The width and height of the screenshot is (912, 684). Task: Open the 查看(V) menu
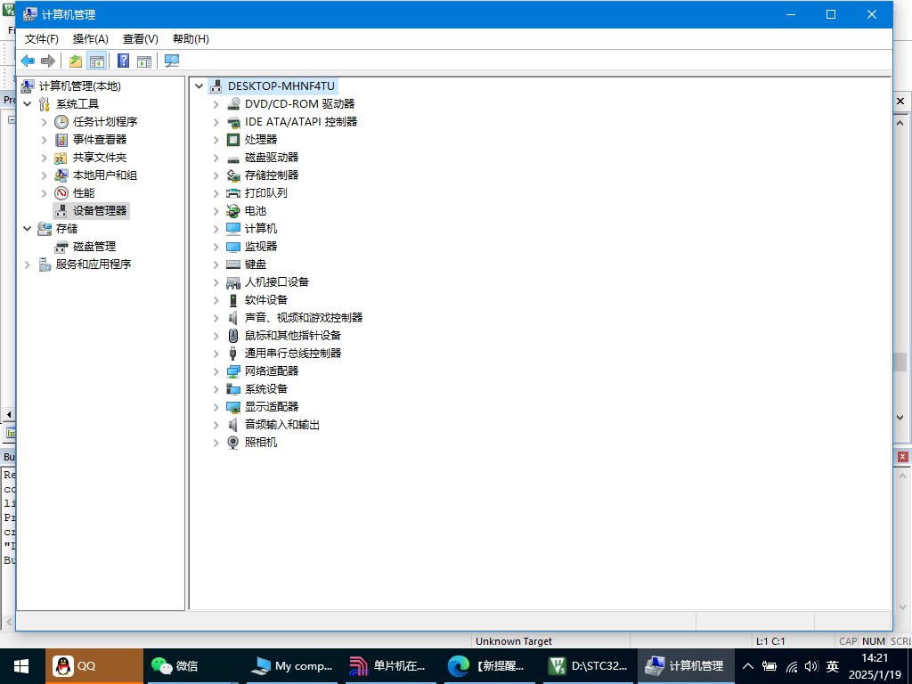(140, 38)
